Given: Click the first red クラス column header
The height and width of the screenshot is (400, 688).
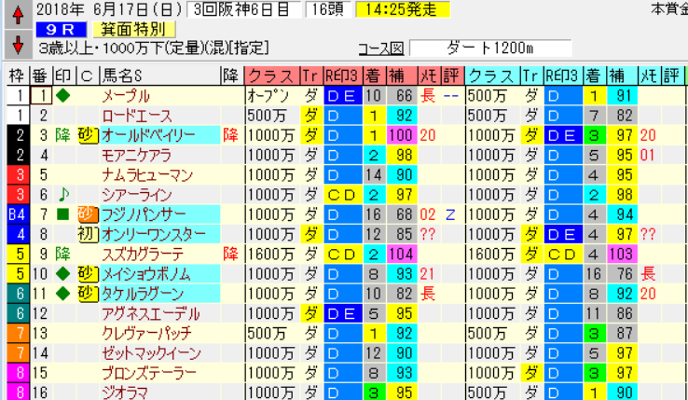Looking at the screenshot, I should [x=272, y=76].
